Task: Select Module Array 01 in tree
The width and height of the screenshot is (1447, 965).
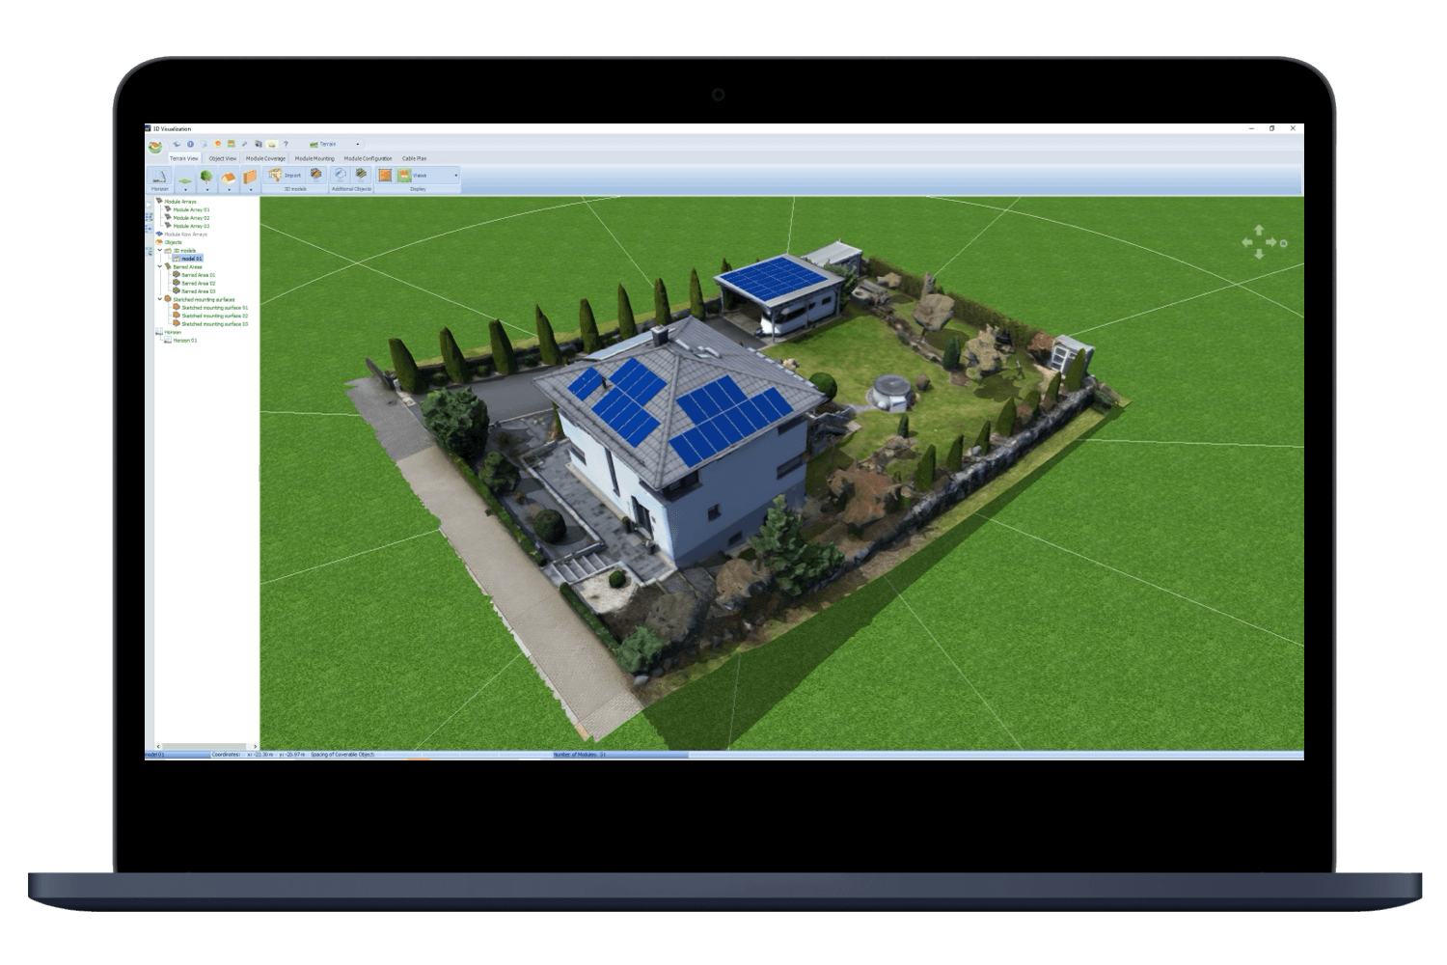Action: click(191, 209)
